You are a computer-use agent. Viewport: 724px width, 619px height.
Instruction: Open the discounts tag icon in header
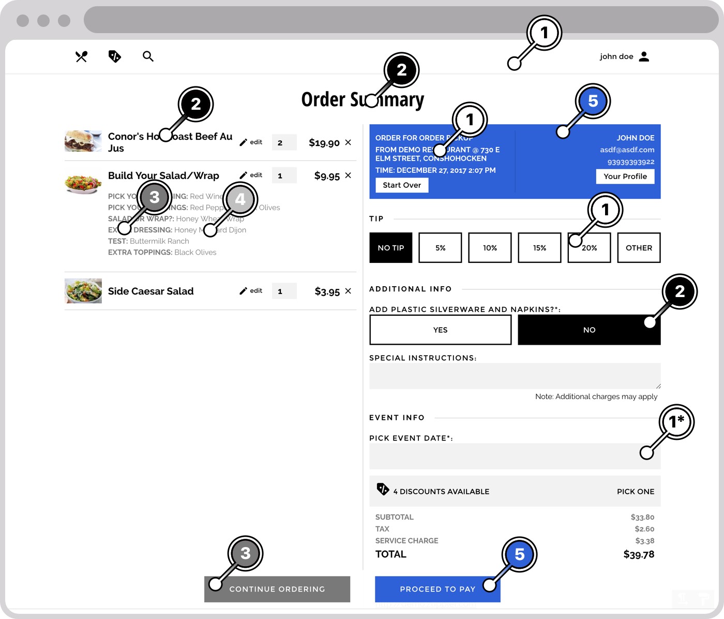[115, 56]
